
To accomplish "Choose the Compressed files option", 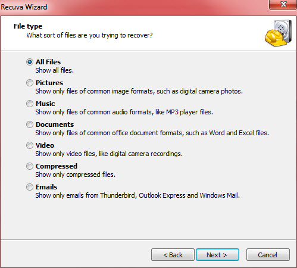I will [30, 166].
